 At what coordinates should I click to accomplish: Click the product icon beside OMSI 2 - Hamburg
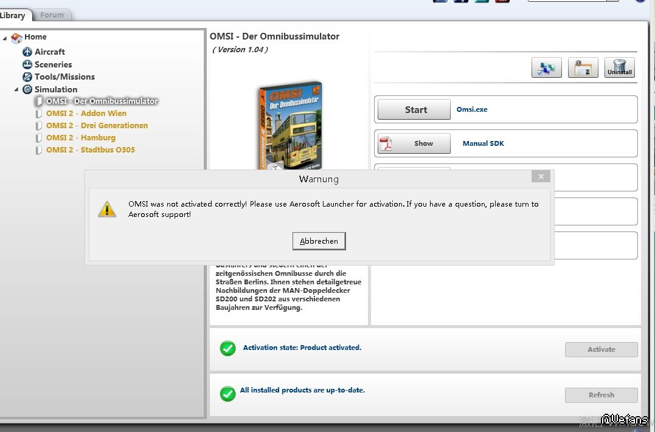tap(39, 138)
